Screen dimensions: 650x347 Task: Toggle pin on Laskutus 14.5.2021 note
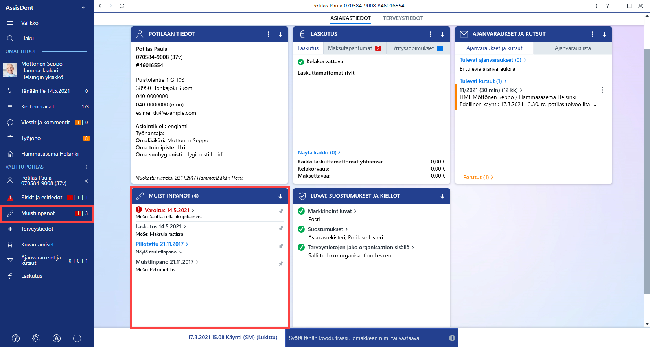click(281, 228)
